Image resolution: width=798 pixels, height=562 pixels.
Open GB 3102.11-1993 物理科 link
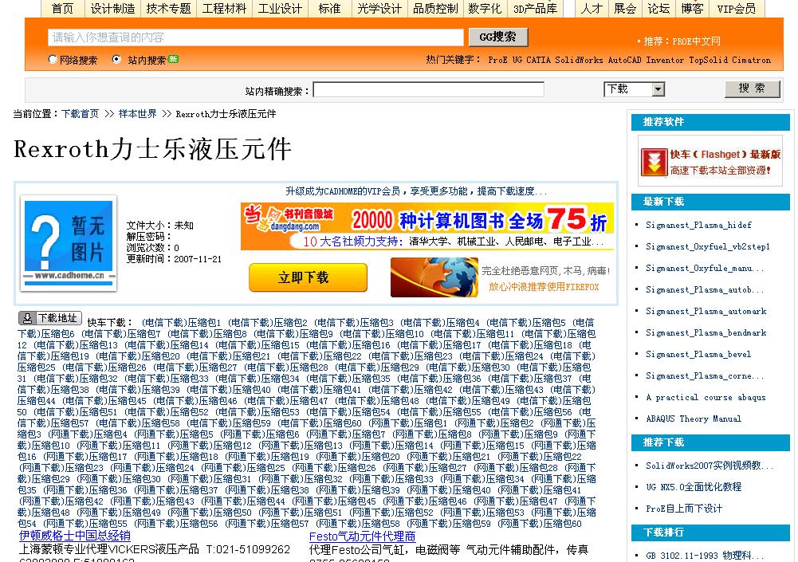705,556
